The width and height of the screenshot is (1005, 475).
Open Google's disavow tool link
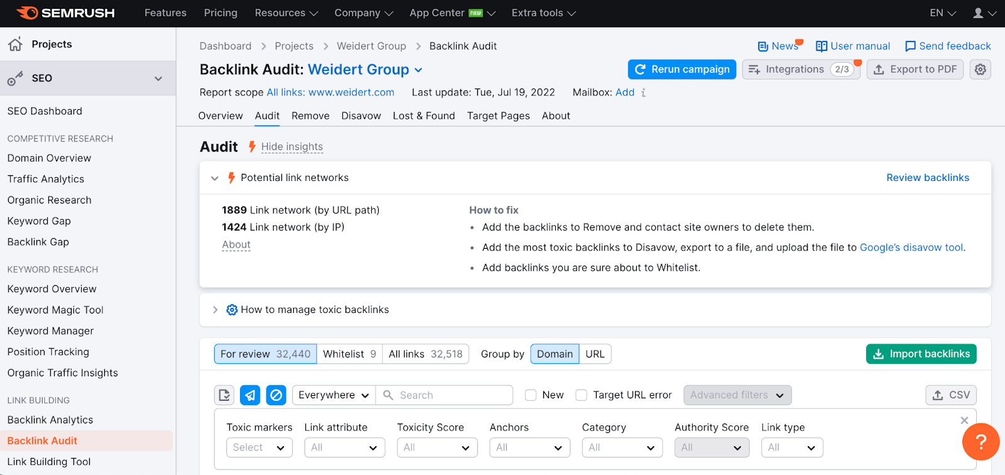911,248
